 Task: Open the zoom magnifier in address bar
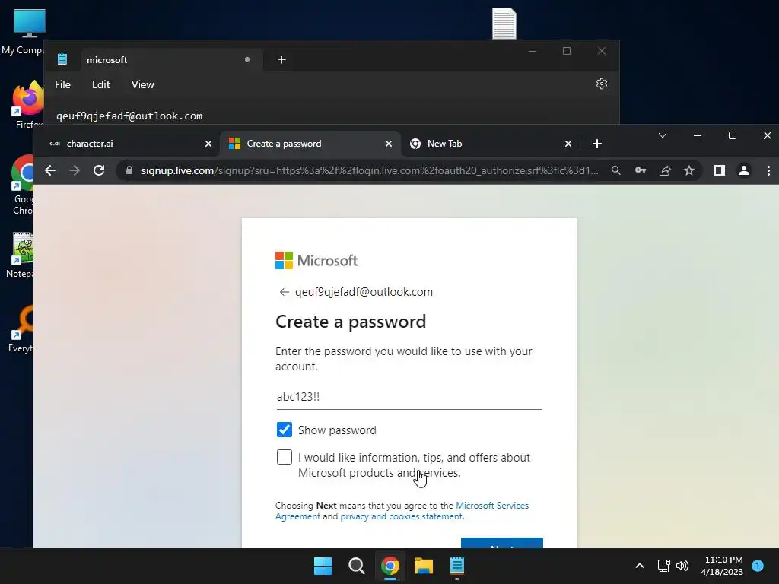click(x=616, y=171)
